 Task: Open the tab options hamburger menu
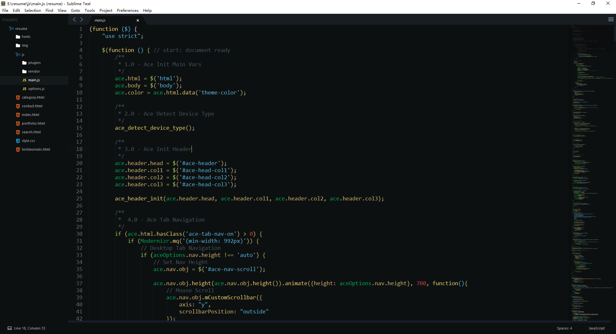tap(611, 20)
